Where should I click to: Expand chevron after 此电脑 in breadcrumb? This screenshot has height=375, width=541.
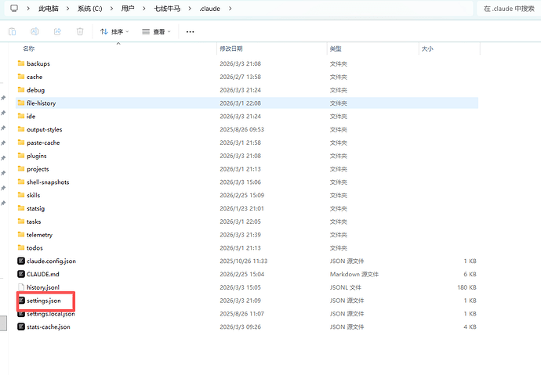point(67,9)
